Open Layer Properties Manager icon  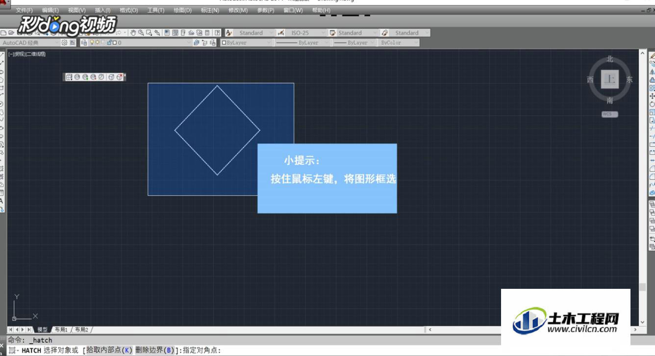pyautogui.click(x=84, y=43)
